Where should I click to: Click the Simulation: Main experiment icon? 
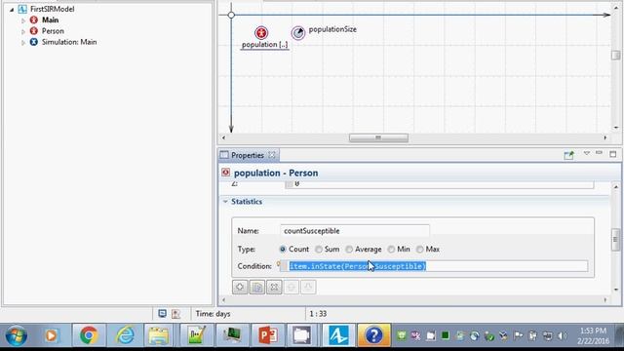pyautogui.click(x=34, y=42)
